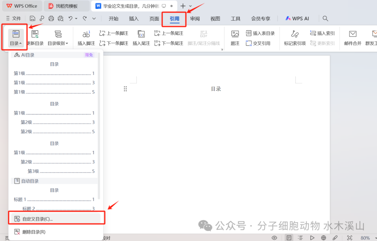Image resolution: width=377 pixels, height=241 pixels.
Task: Click 插入表目录 insert table of figures
Action: click(260, 33)
